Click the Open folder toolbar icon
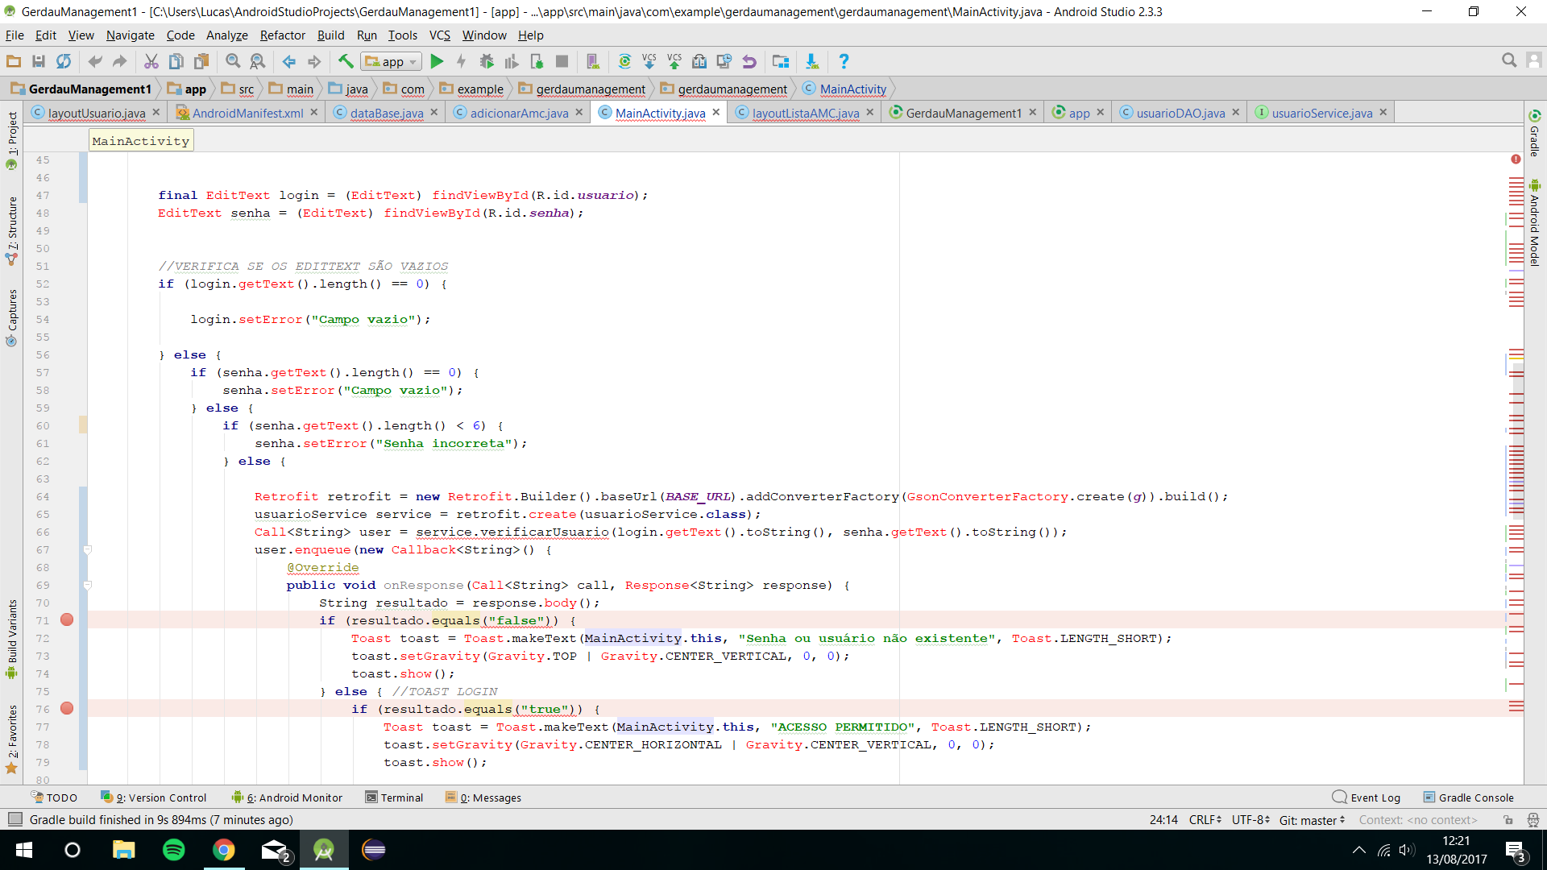Image resolution: width=1547 pixels, height=870 pixels. point(14,61)
